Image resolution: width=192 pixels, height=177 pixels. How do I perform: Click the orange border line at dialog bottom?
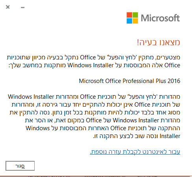96,176
